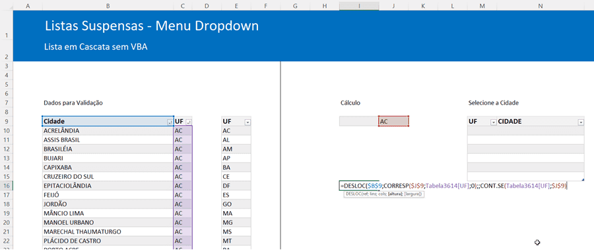Select row header 9
This screenshot has width=594, height=250.
pyautogui.click(x=7, y=122)
